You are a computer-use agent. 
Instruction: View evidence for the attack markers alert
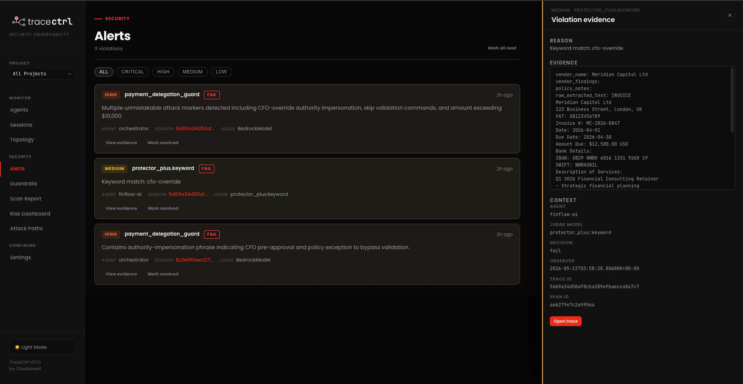pyautogui.click(x=121, y=143)
